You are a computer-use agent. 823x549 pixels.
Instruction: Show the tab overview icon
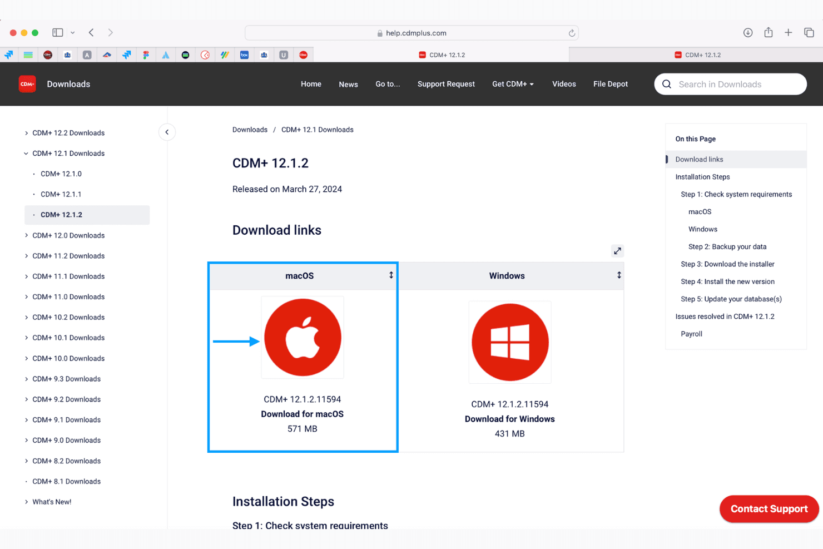809,33
